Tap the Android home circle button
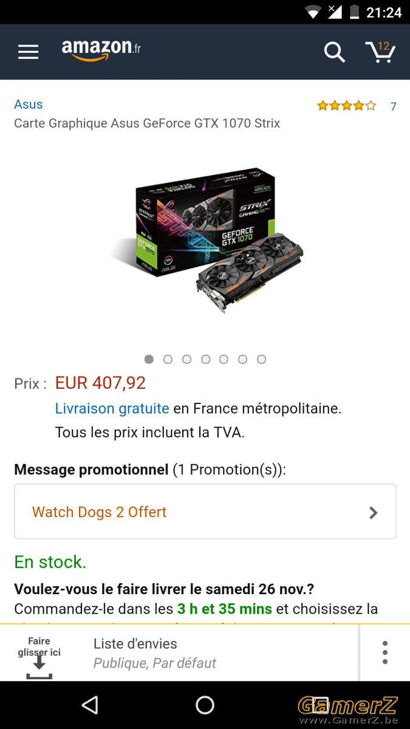 click(205, 705)
